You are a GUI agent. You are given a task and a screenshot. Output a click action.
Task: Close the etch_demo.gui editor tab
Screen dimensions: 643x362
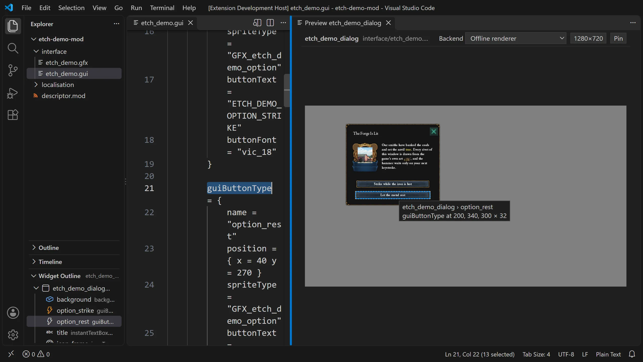[191, 23]
